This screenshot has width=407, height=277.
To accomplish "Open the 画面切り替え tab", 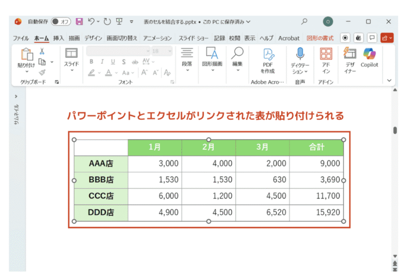I will point(122,38).
